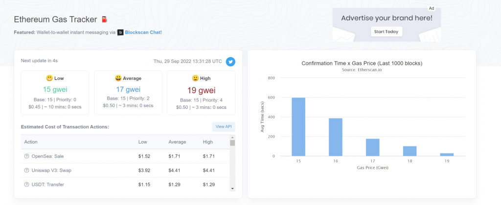
Task: Click Start Today in the ad
Action: [x=387, y=32]
